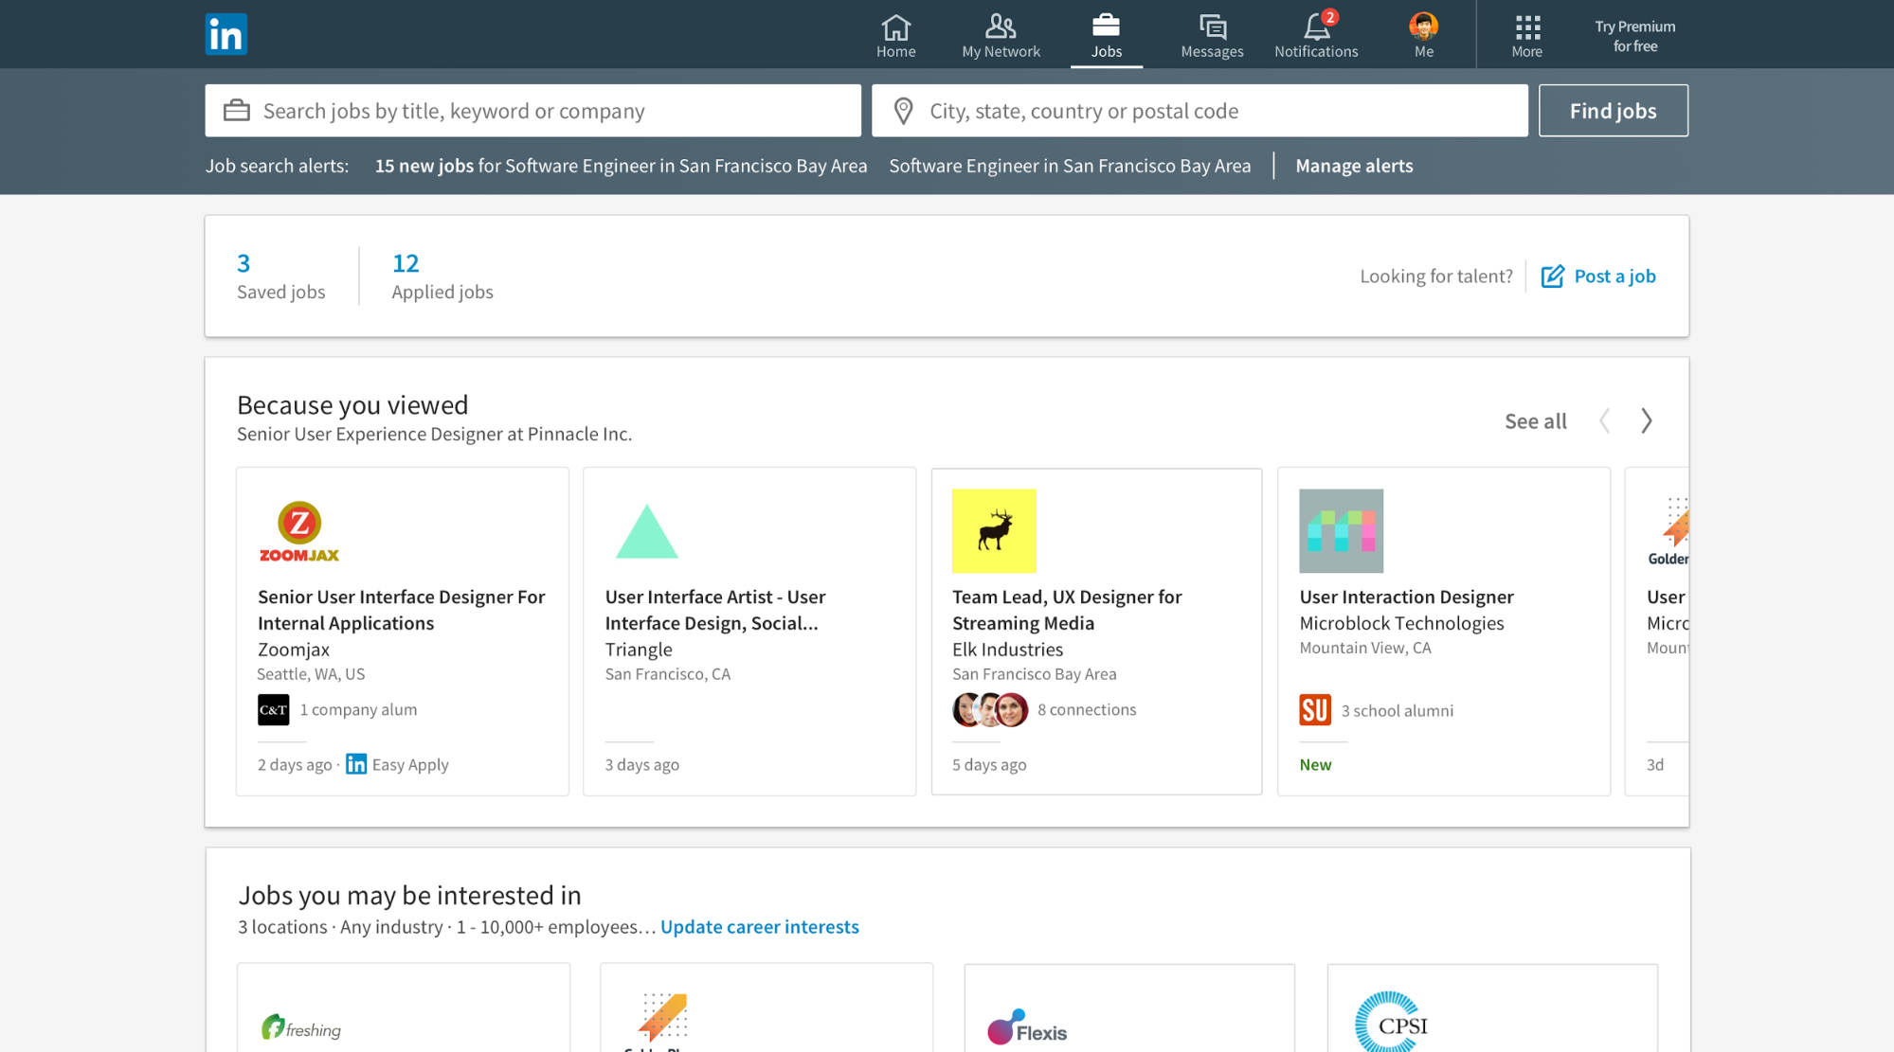Viewport: 1894px width, 1052px height.
Task: Click the disabled previous carousel arrow
Action: tap(1606, 420)
